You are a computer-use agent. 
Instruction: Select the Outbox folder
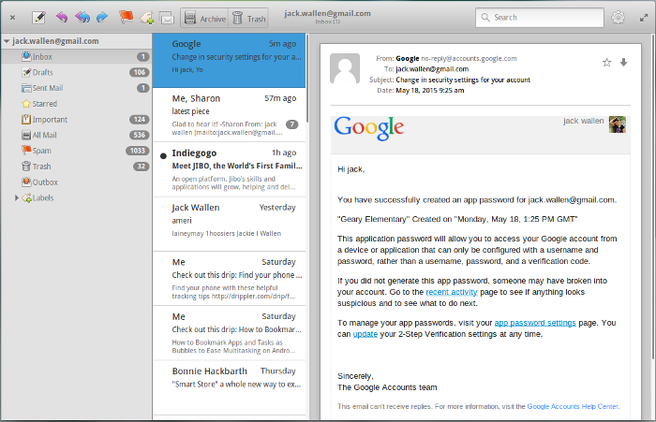tap(76, 182)
